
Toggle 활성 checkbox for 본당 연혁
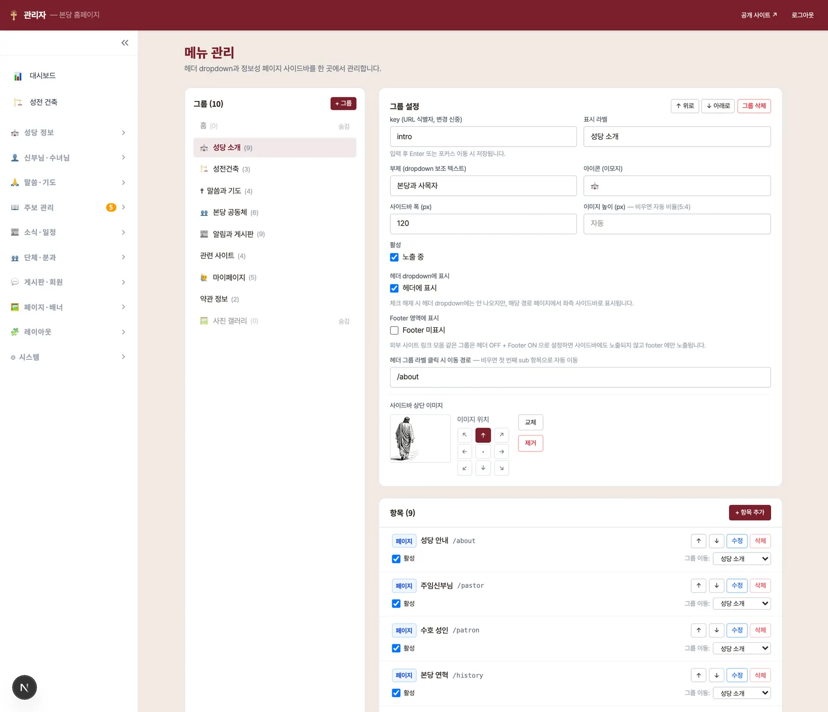click(396, 693)
